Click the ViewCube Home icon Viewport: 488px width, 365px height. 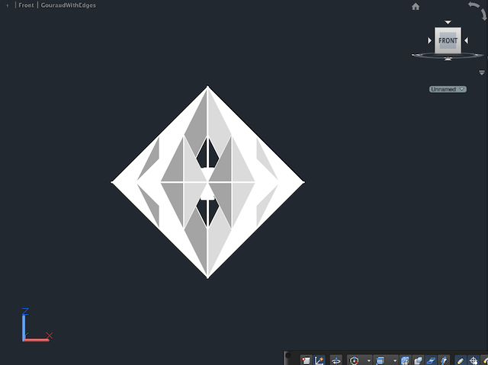click(416, 7)
